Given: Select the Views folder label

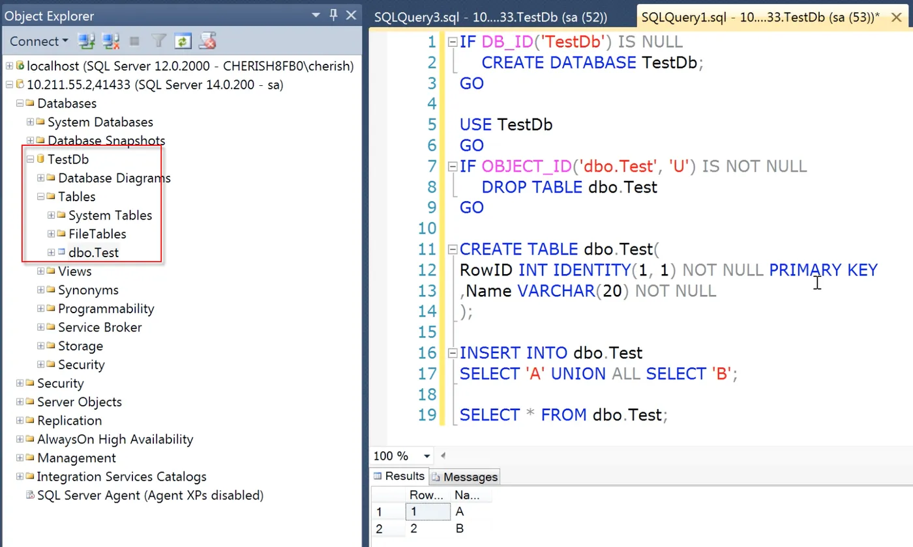Looking at the screenshot, I should click(74, 271).
